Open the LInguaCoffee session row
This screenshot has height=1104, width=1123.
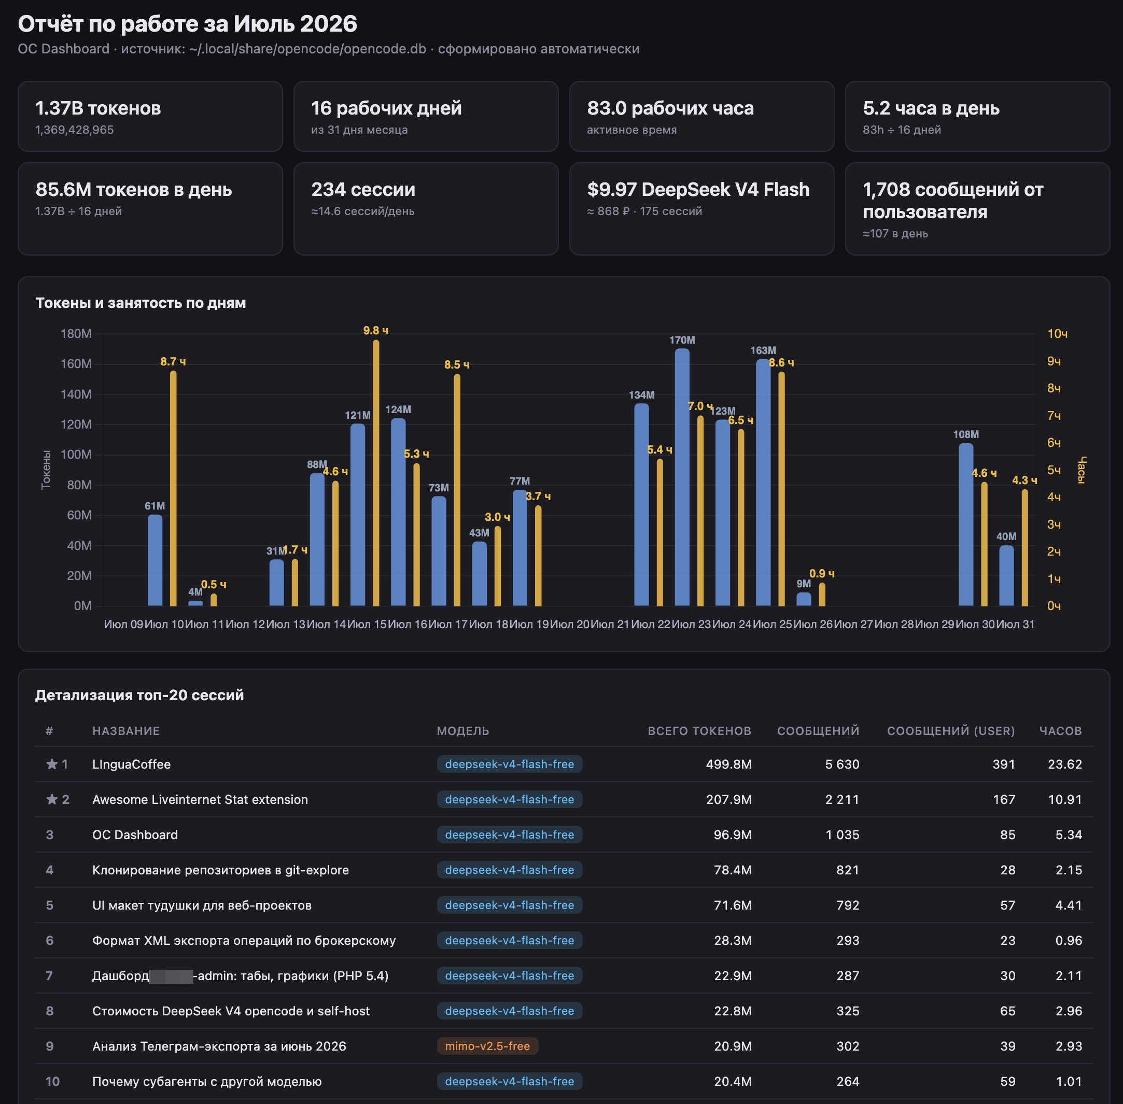(x=564, y=764)
